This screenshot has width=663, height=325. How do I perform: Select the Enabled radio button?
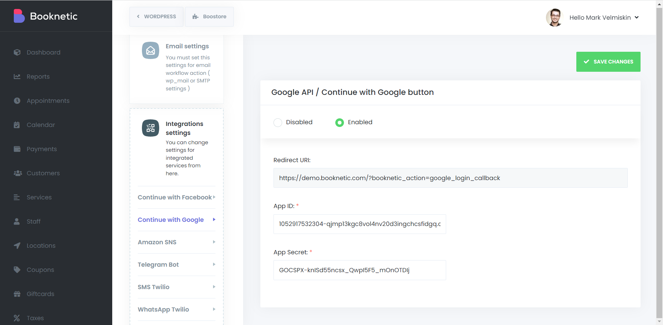point(340,122)
